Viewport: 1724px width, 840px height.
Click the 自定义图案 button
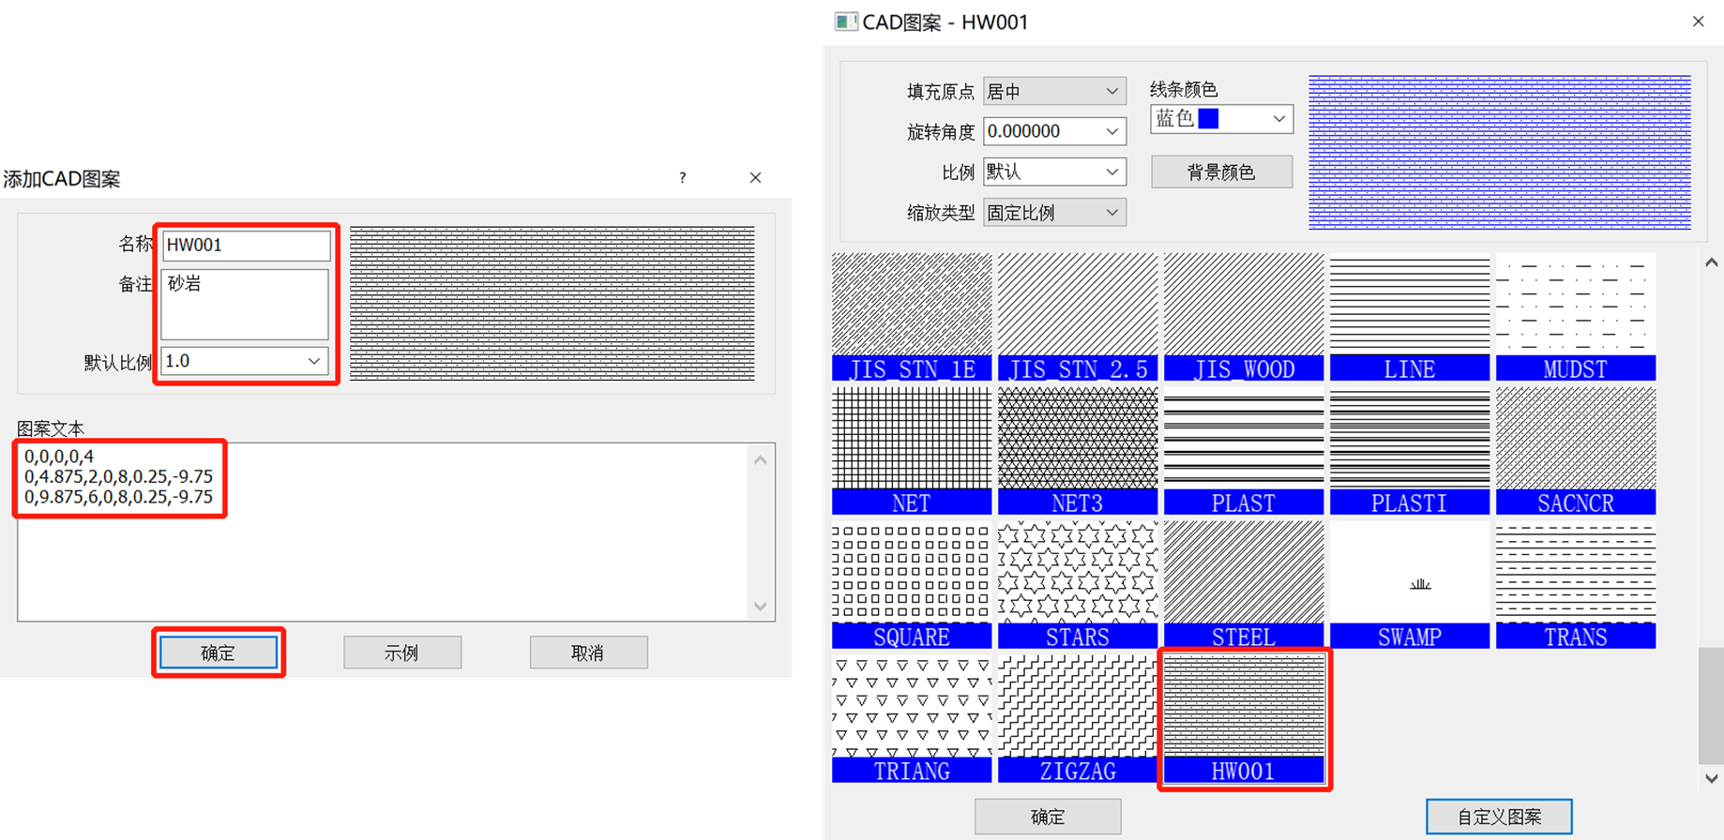pyautogui.click(x=1498, y=817)
